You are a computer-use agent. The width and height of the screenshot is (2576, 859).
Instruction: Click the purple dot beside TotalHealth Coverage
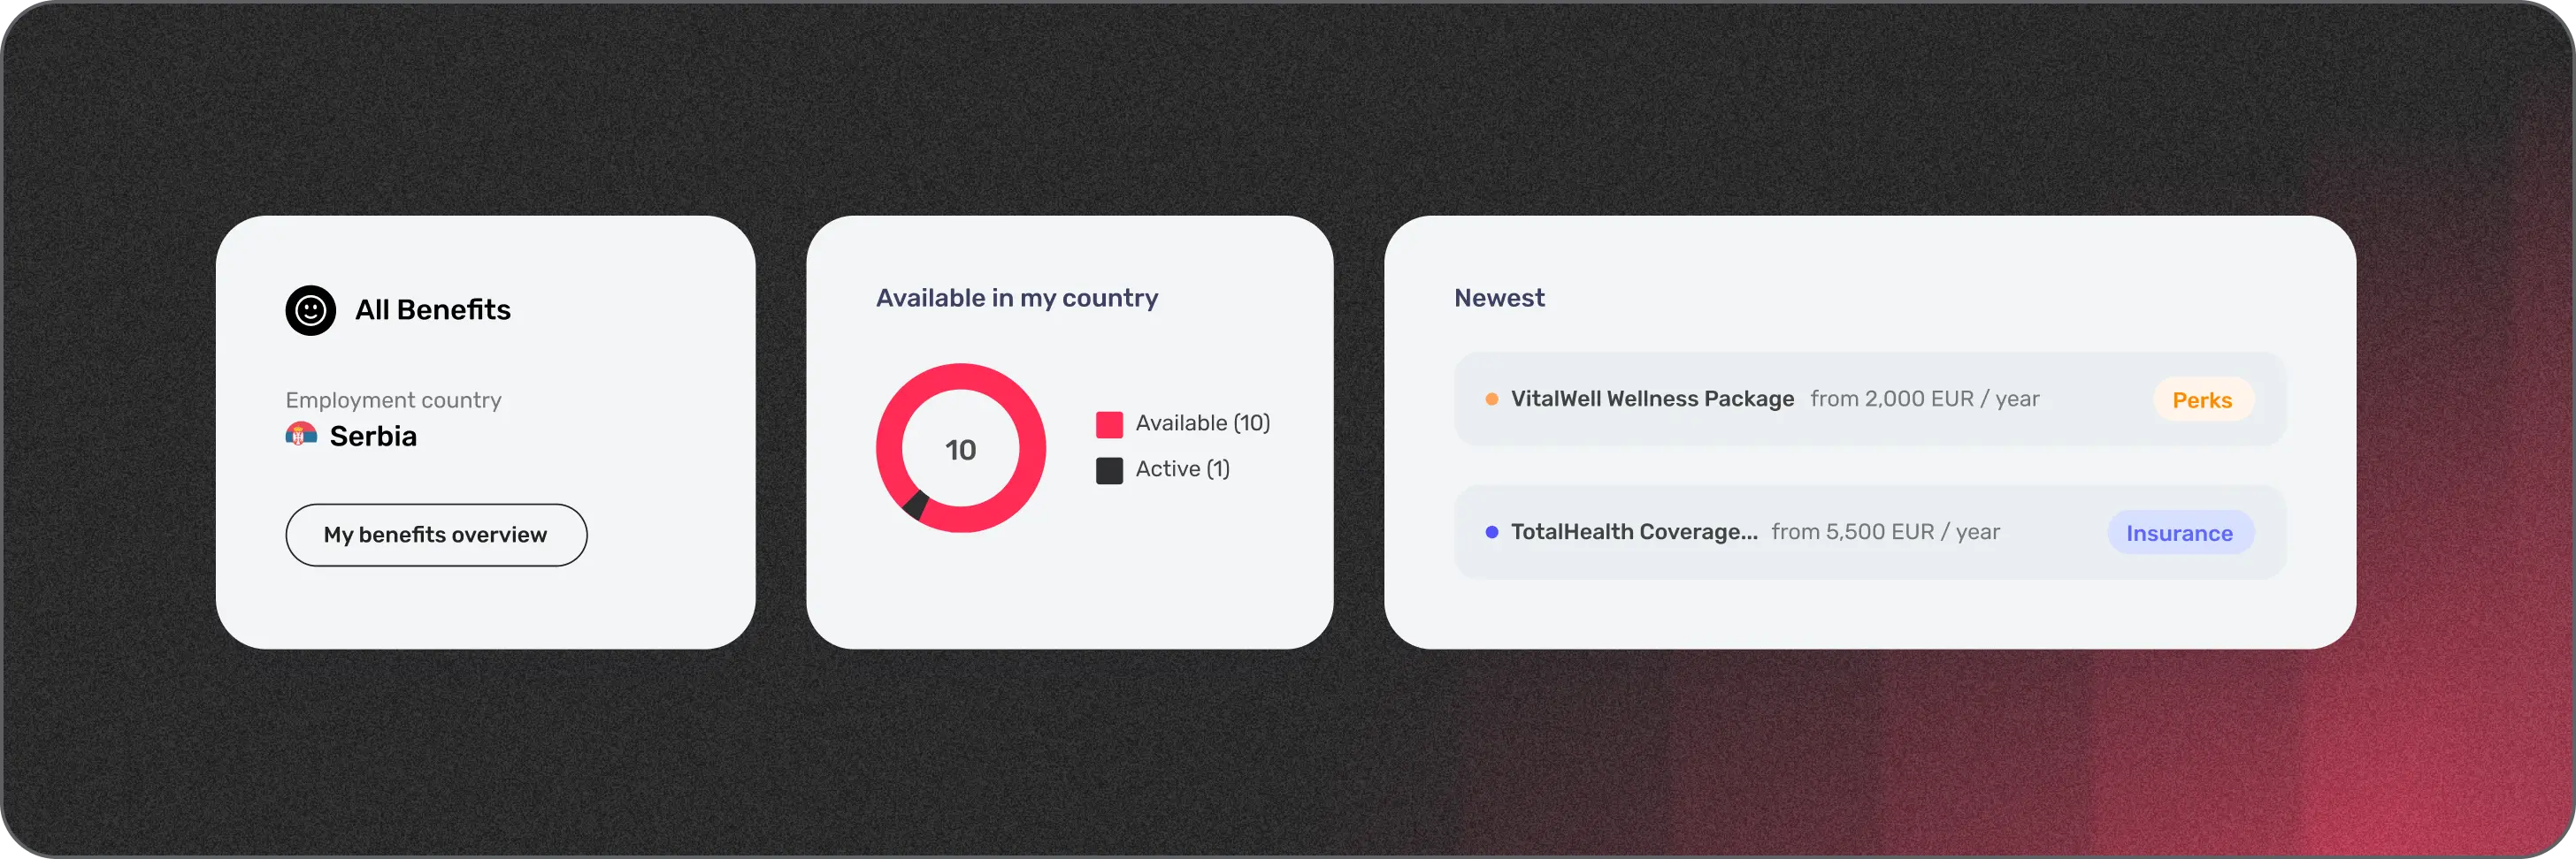pyautogui.click(x=1491, y=532)
